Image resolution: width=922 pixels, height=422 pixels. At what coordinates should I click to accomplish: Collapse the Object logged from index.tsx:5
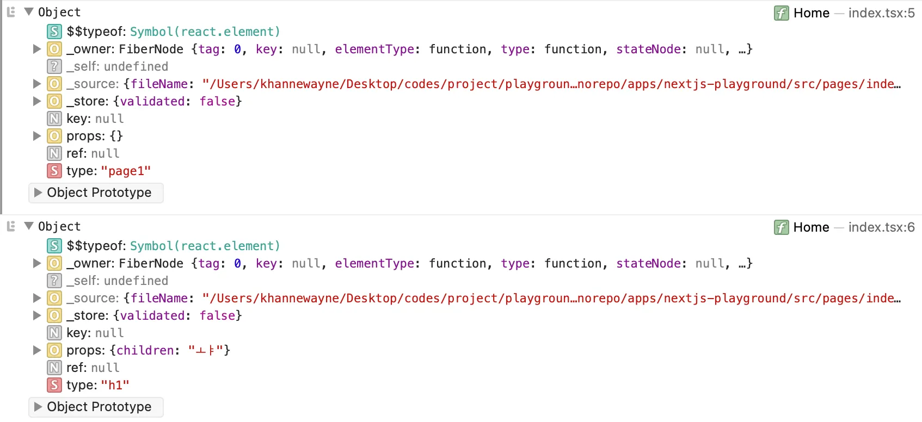pyautogui.click(x=29, y=11)
